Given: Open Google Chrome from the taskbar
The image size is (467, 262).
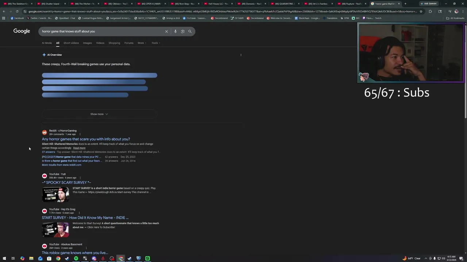Looking at the screenshot, I should point(58,258).
